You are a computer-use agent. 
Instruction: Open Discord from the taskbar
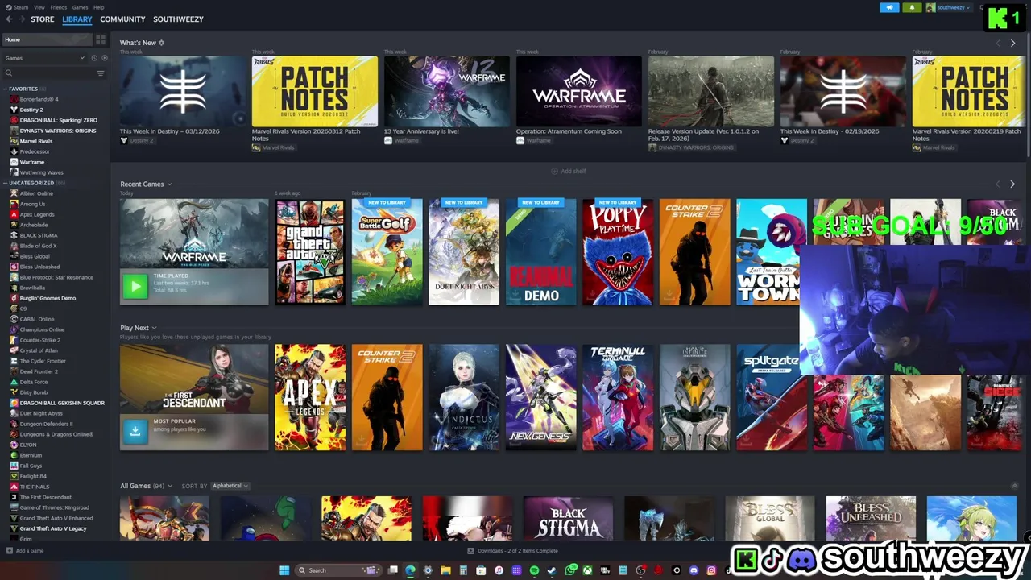[x=694, y=570]
